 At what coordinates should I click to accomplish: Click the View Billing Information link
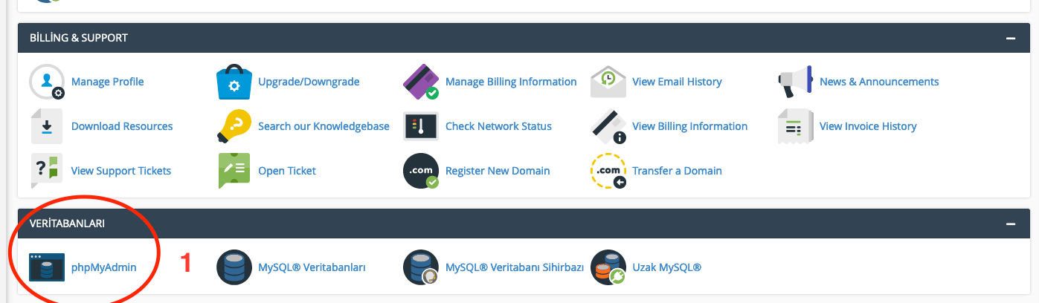pos(689,126)
